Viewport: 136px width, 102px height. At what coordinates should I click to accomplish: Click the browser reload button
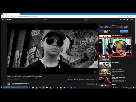pos(8,16)
